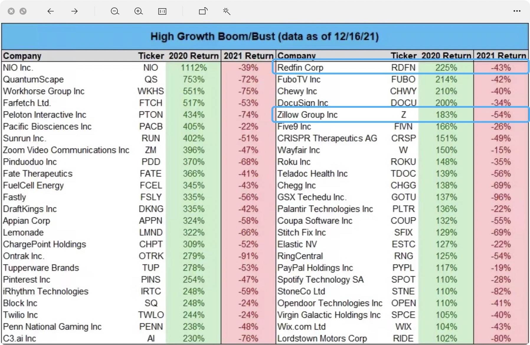
Task: Click GSX Techedu's -96% 2021 return cell
Action: (x=501, y=197)
